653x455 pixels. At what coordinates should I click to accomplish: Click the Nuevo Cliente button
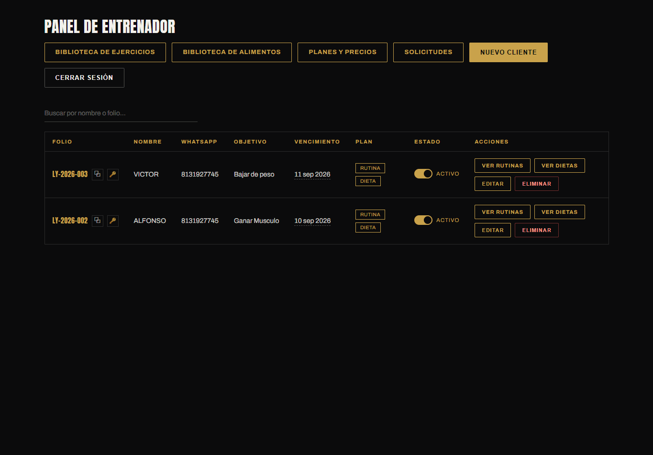(509, 52)
